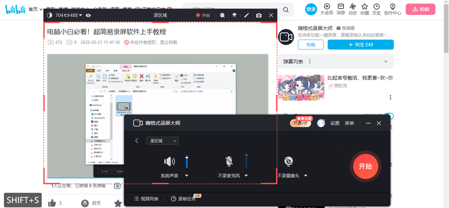This screenshot has width=449, height=208.
Task: Click red 开始 record button on region toolbar
Action: point(203,15)
